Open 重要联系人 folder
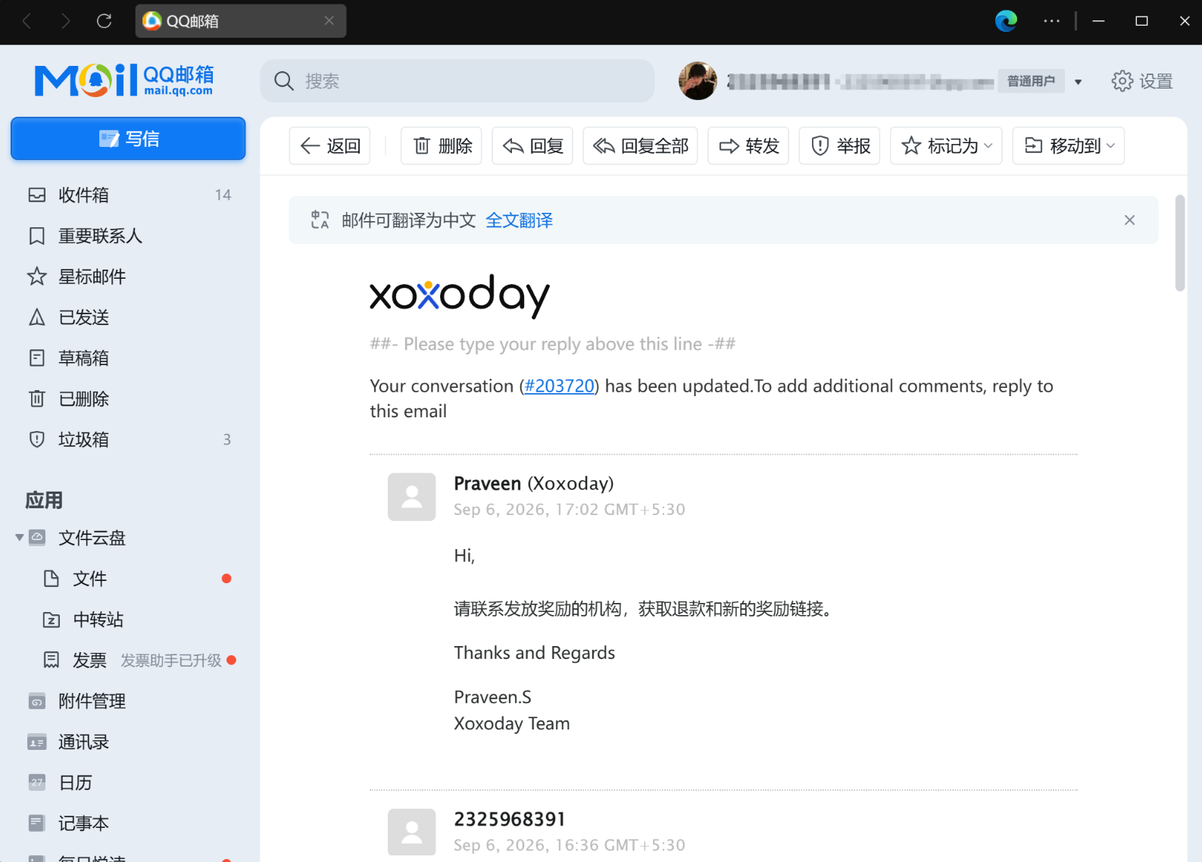This screenshot has width=1202, height=862. 129,236
